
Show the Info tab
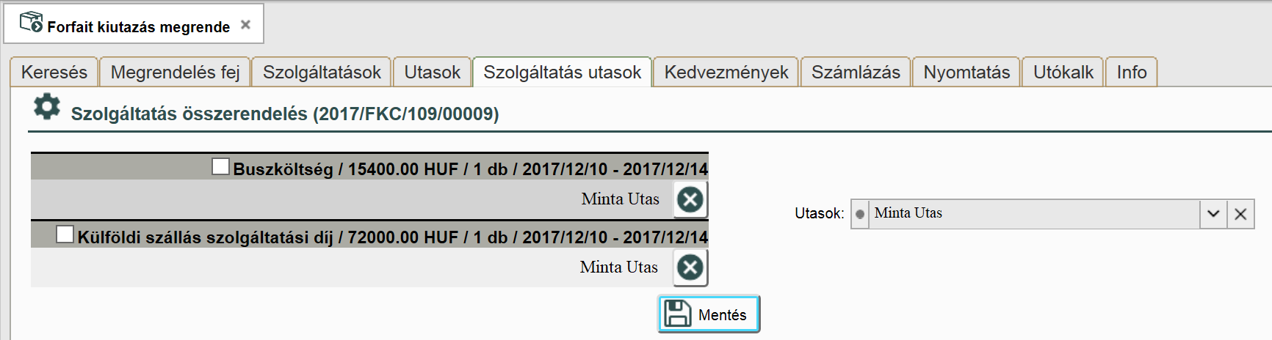pyautogui.click(x=1131, y=73)
